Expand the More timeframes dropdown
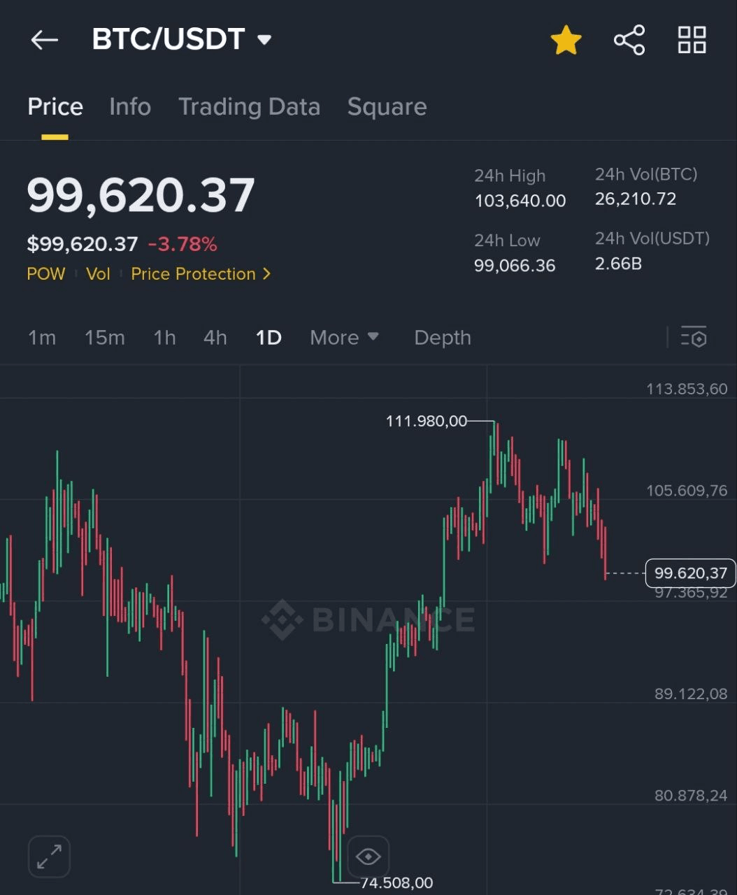Image resolution: width=737 pixels, height=895 pixels. click(344, 338)
